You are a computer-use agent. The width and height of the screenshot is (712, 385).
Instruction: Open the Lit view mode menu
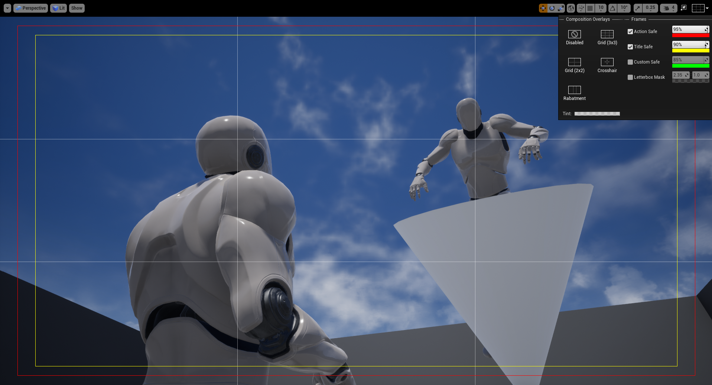click(59, 8)
